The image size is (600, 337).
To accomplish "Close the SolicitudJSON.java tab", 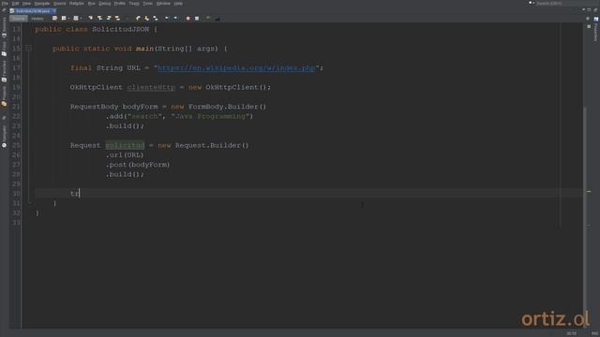I will pos(54,11).
